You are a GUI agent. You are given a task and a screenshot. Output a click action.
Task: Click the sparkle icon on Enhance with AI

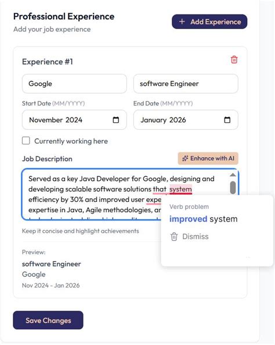185,158
